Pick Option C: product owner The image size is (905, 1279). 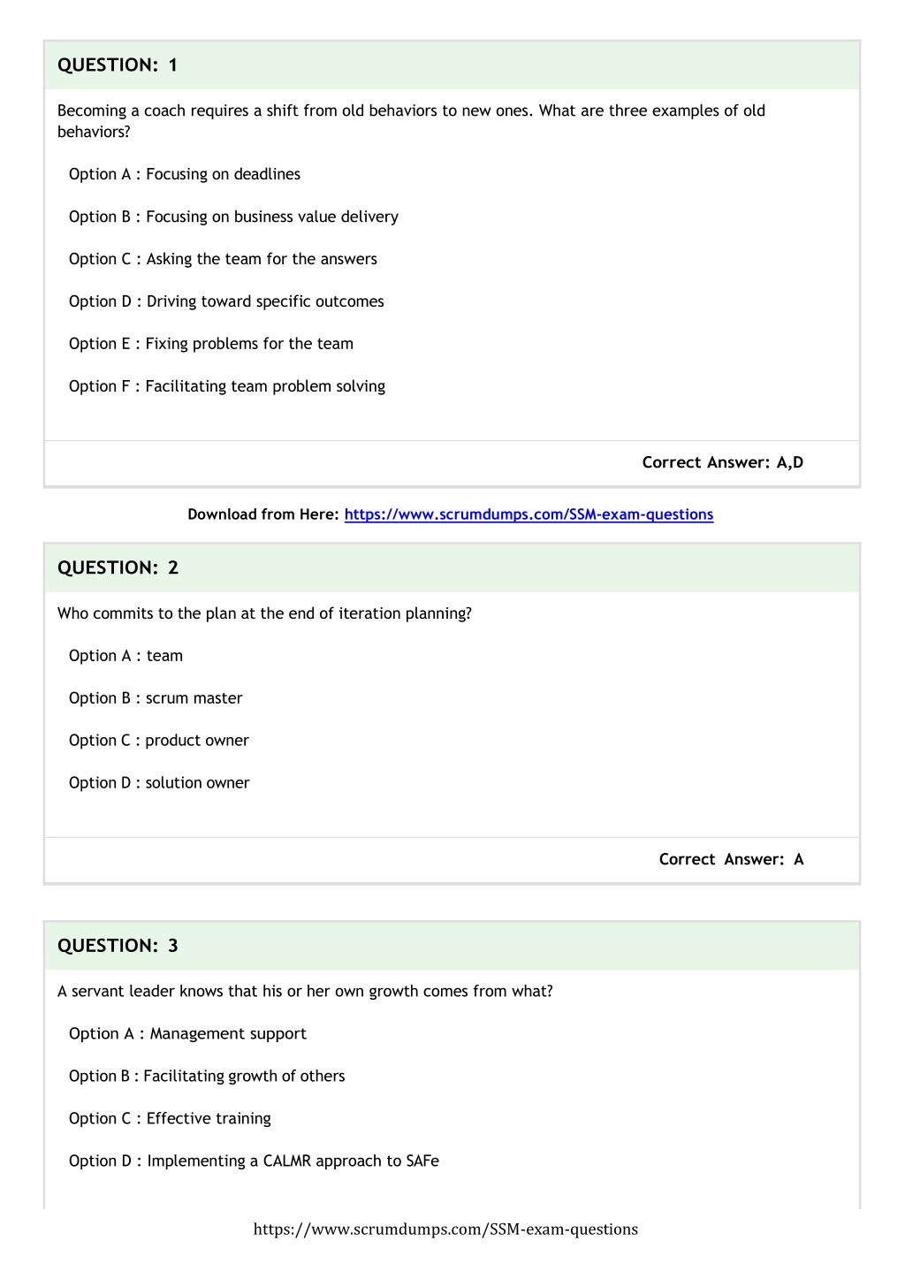click(159, 741)
